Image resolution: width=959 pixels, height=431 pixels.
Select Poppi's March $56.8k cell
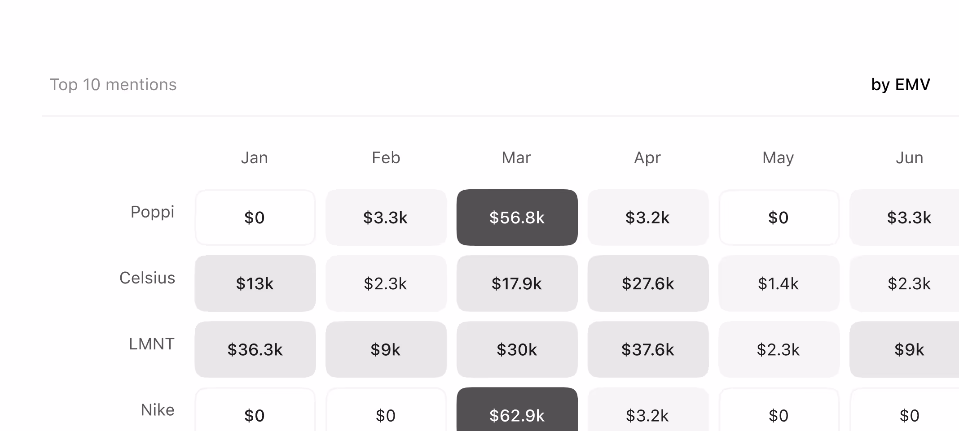coord(517,218)
